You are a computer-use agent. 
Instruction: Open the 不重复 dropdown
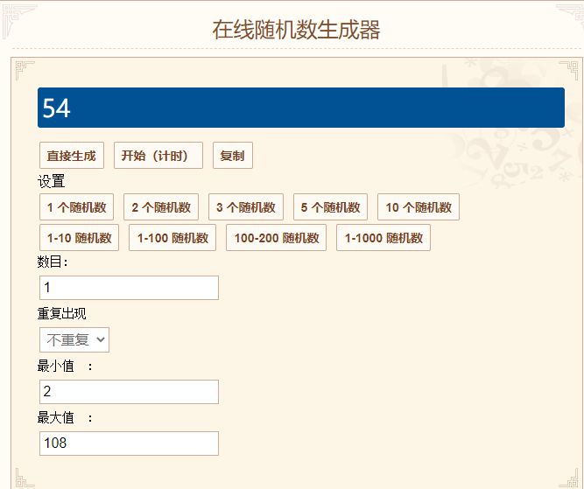coord(74,339)
